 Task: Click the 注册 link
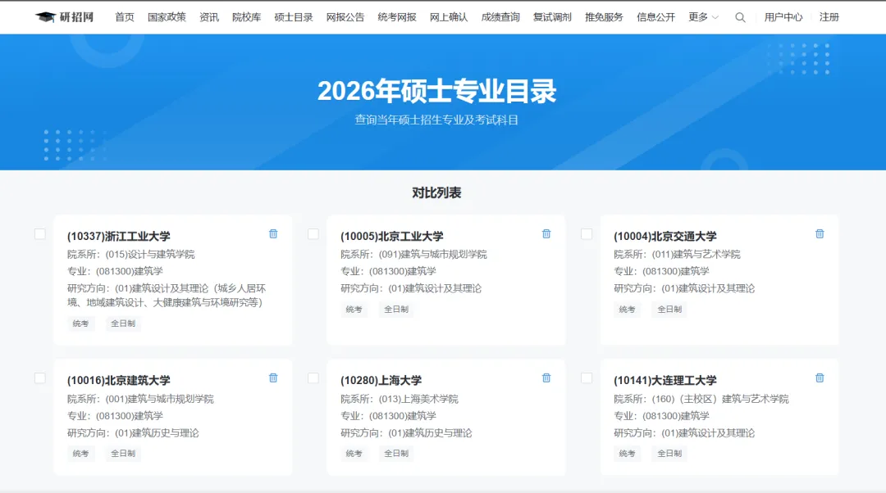pyautogui.click(x=829, y=17)
